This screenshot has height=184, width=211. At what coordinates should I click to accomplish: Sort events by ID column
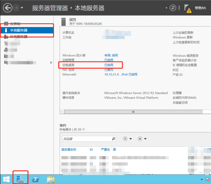[91, 149]
